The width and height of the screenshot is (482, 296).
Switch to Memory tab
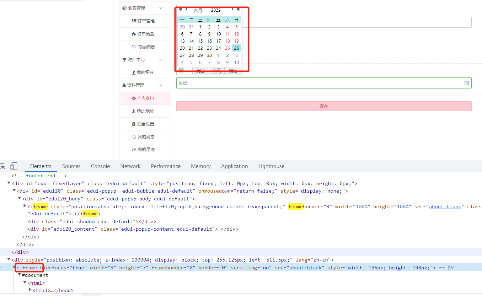tap(201, 166)
